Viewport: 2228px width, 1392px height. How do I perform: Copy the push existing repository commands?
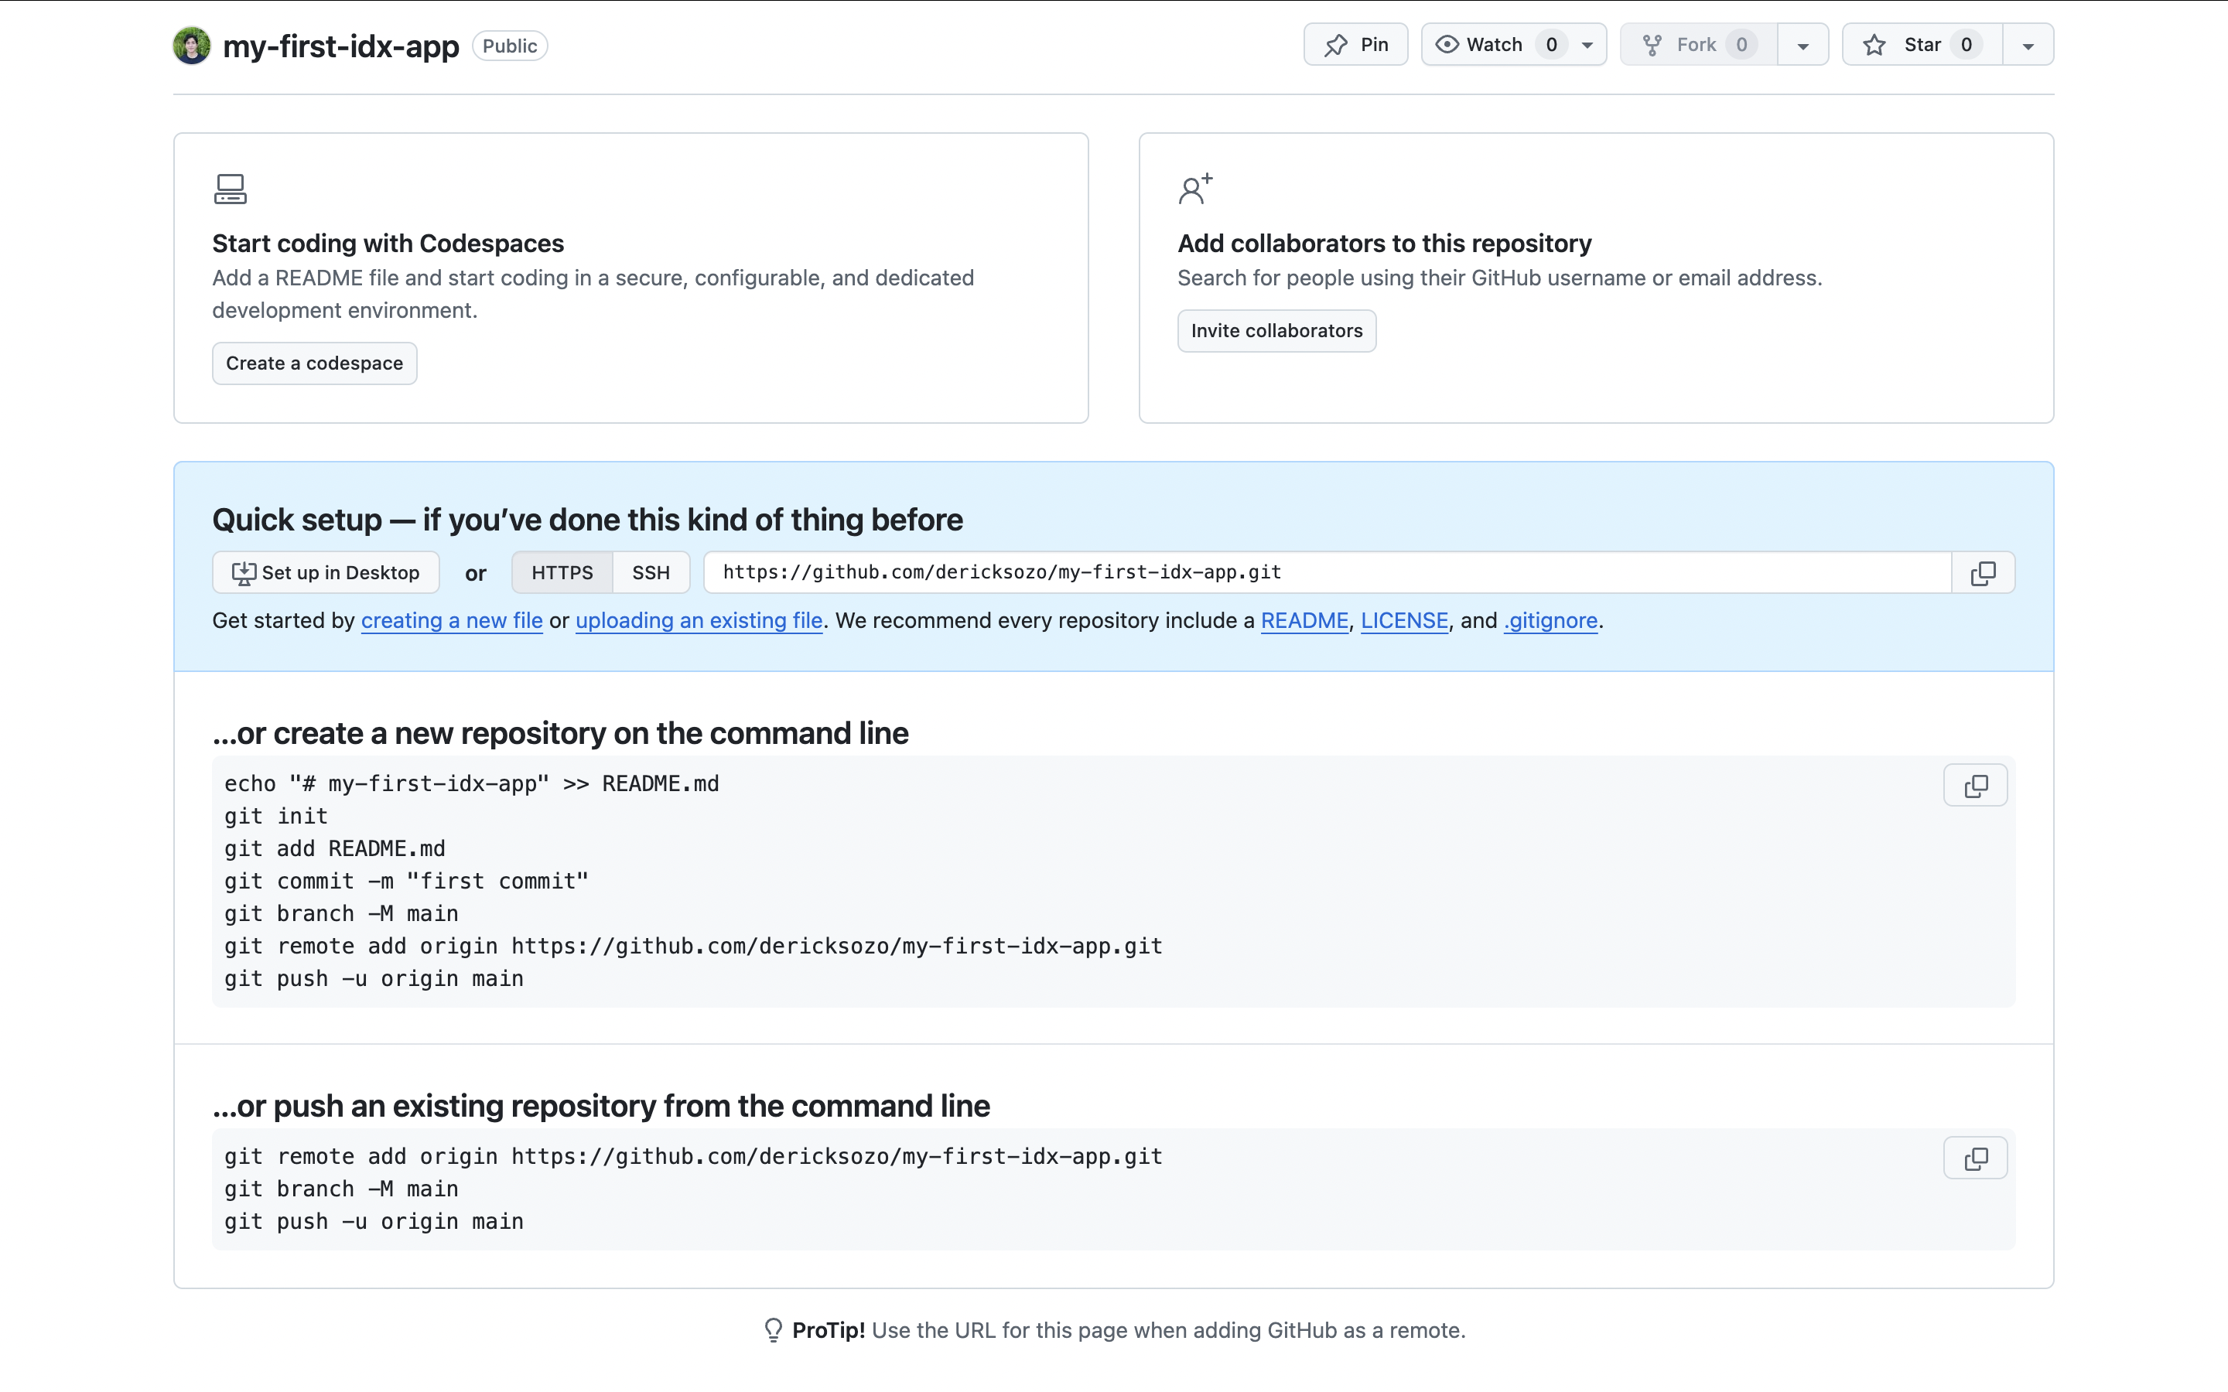coord(1976,1158)
